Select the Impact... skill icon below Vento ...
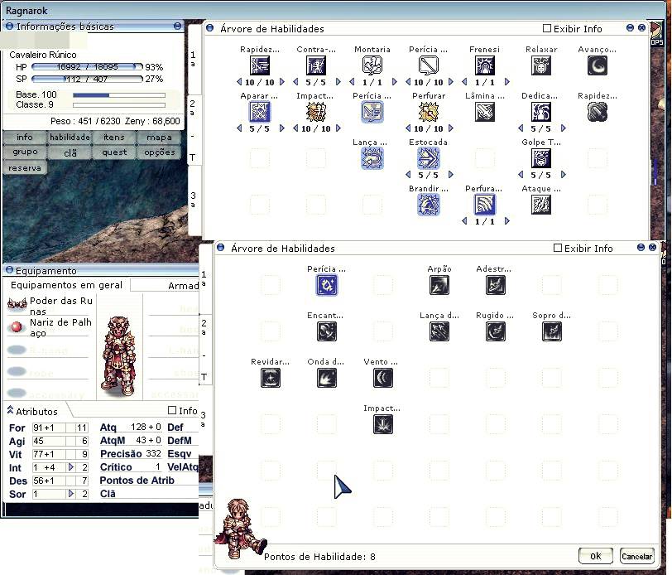 point(382,424)
